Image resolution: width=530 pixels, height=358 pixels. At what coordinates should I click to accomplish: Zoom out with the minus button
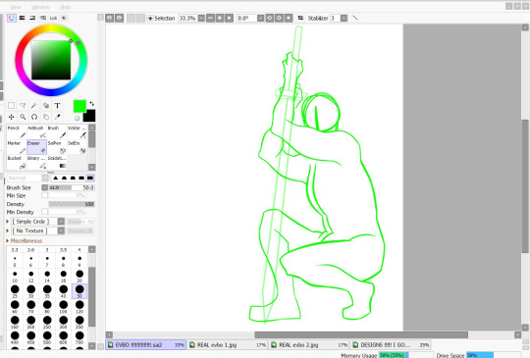coord(211,18)
